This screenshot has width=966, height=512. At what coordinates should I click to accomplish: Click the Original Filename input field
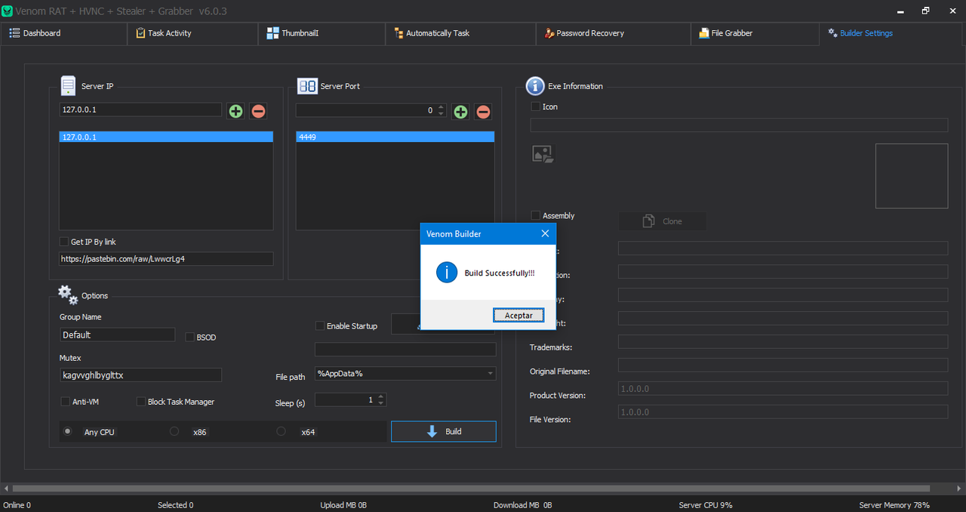click(783, 365)
